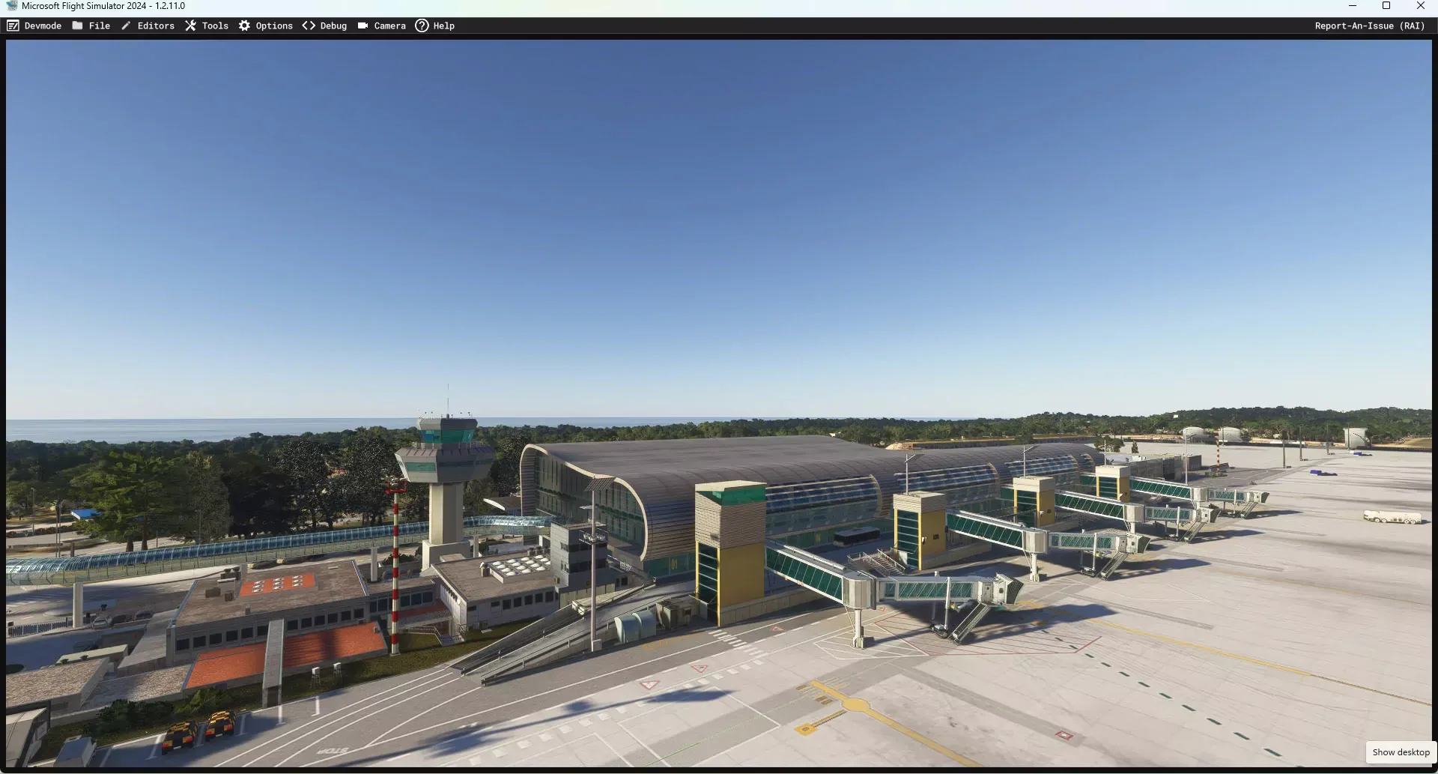Open the Camera menu text
Viewport: 1438px width, 774px height.
389,25
